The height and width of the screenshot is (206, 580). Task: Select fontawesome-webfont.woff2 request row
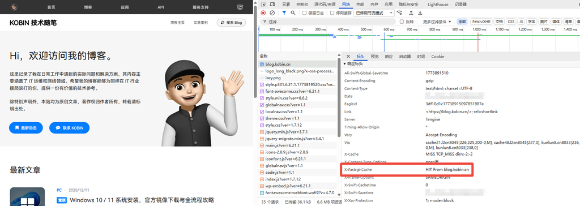(297, 192)
